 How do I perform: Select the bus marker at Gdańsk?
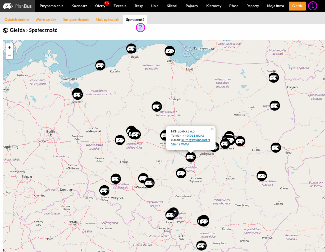click(x=170, y=51)
